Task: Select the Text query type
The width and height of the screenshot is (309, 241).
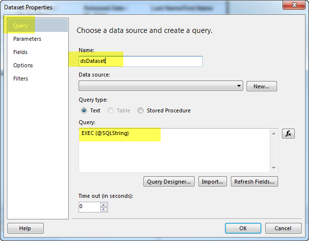Action: (x=84, y=111)
